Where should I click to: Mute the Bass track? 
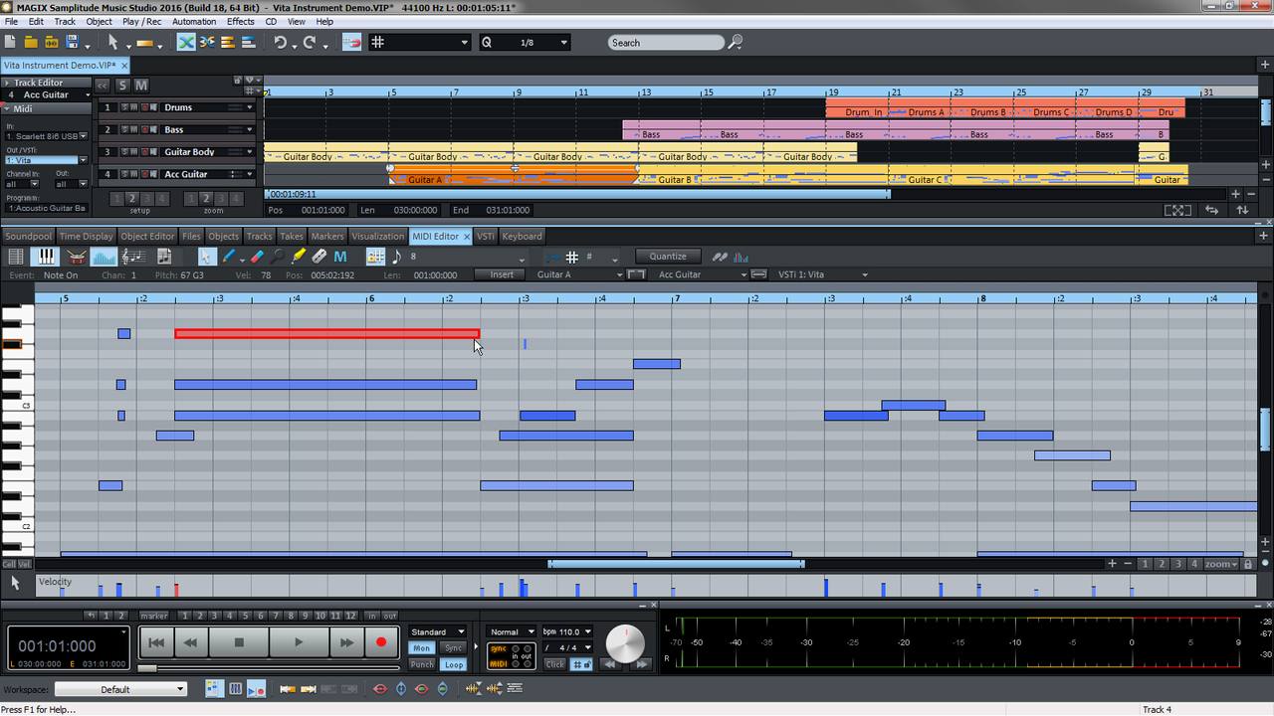tap(134, 129)
